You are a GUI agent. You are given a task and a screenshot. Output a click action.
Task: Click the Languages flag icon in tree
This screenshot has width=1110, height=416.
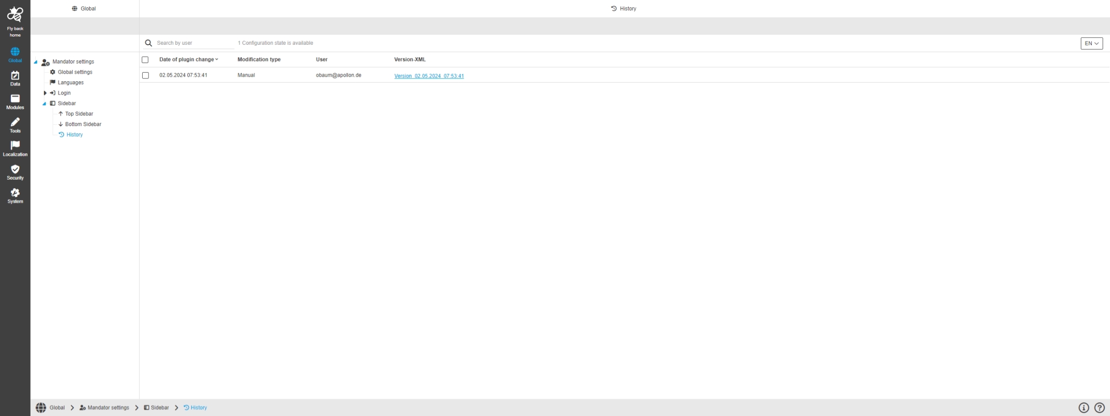click(53, 83)
